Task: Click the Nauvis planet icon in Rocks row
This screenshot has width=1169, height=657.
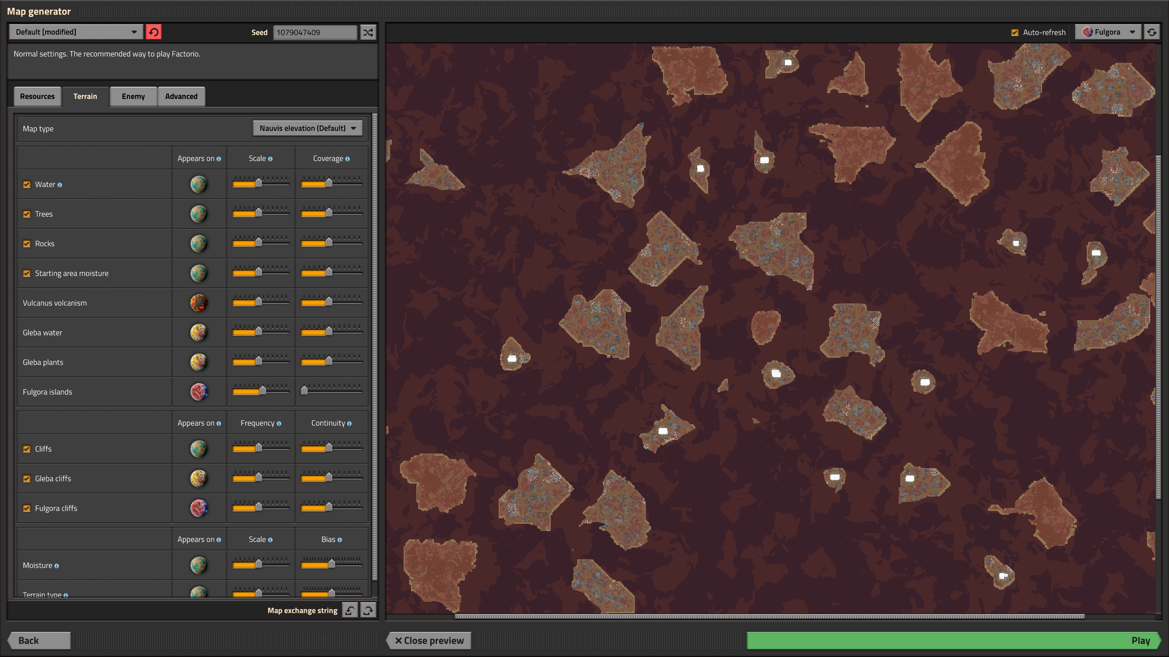Action: [199, 244]
